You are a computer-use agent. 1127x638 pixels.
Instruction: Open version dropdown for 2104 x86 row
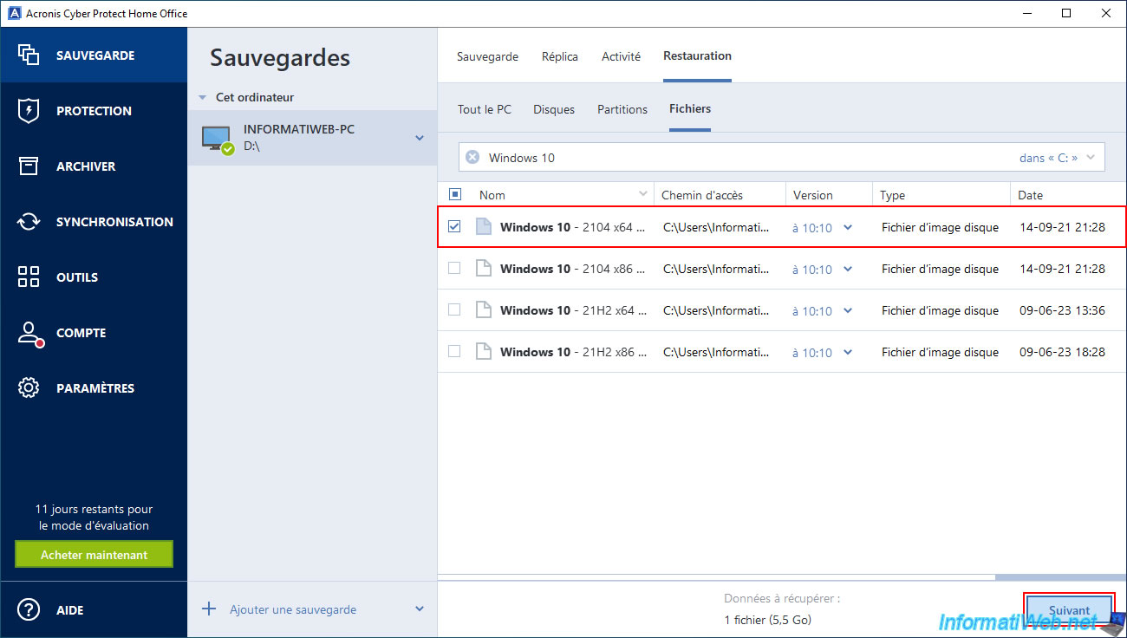(x=848, y=269)
